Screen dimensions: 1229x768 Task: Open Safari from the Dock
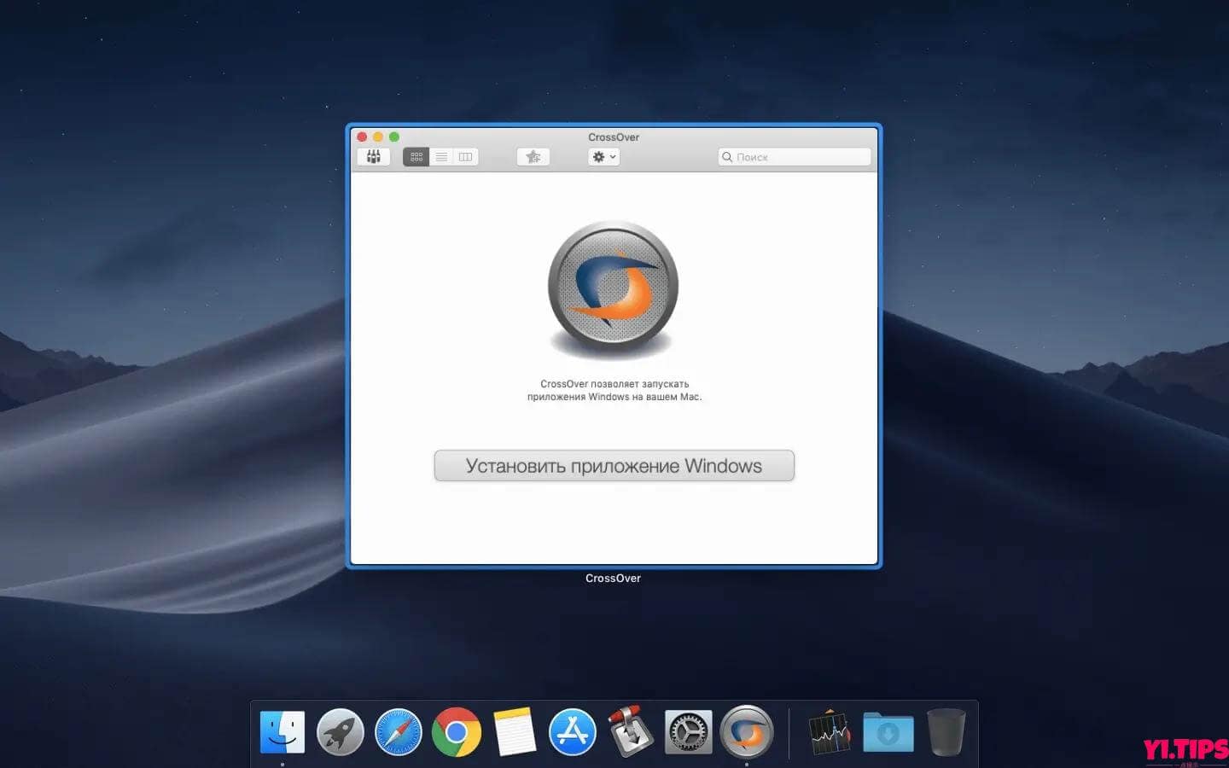point(399,731)
